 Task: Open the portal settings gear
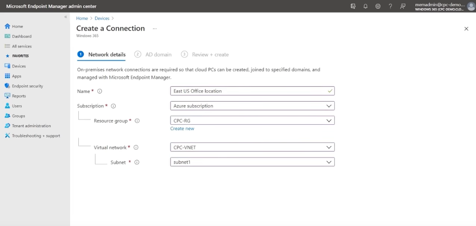pyautogui.click(x=378, y=6)
